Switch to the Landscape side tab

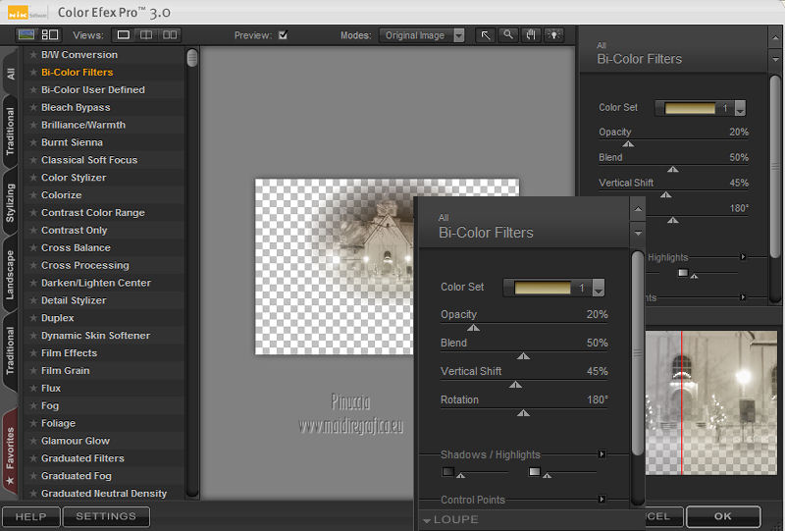coord(11,275)
